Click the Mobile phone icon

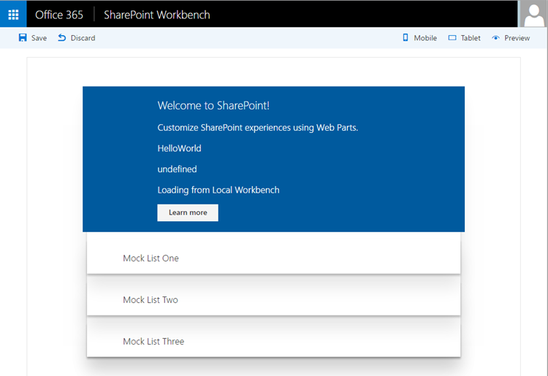pyautogui.click(x=406, y=38)
